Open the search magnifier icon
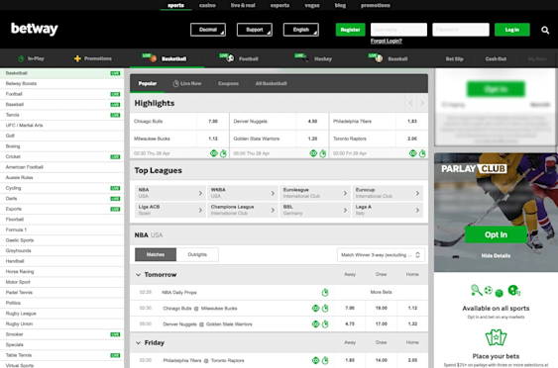The image size is (558, 368). coord(545,31)
